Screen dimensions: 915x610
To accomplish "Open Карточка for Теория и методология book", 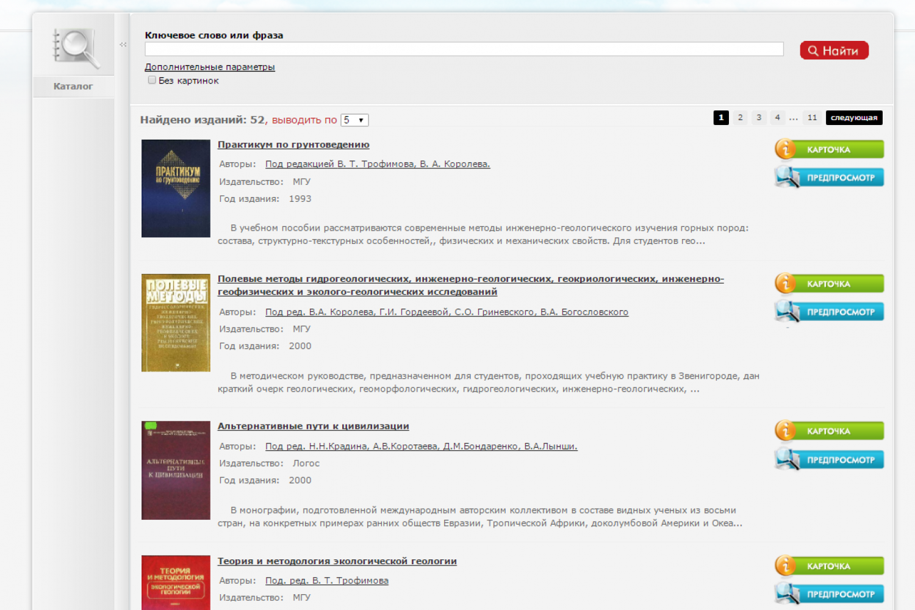I will click(830, 566).
